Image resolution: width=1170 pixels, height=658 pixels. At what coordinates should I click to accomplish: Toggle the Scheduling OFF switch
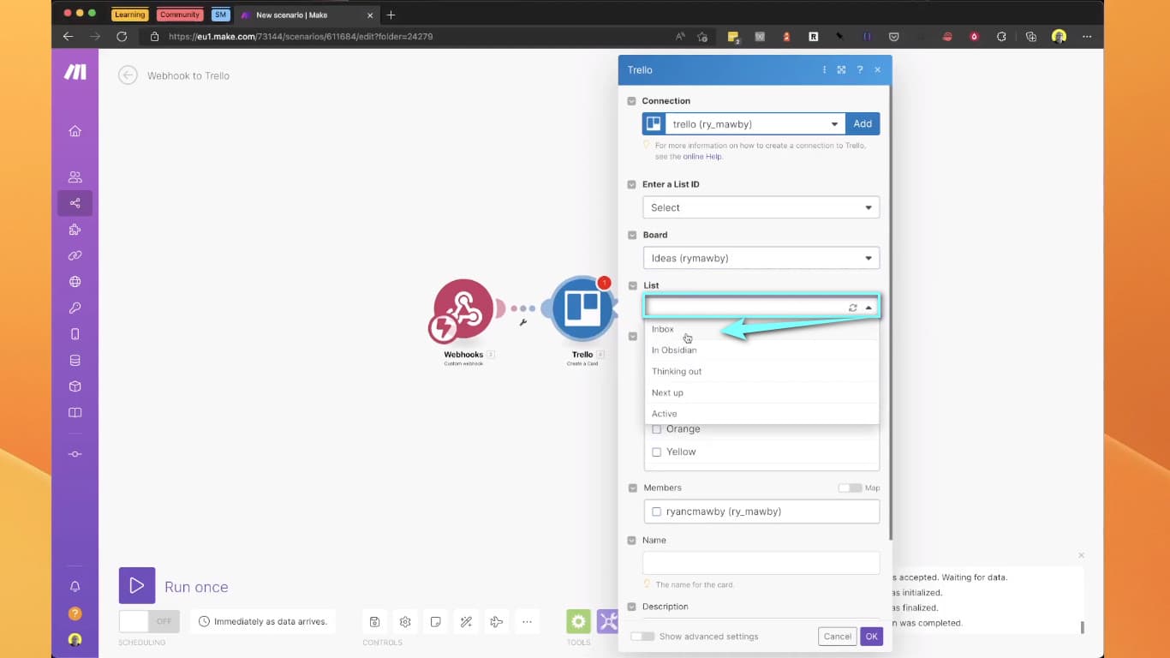pos(149,621)
